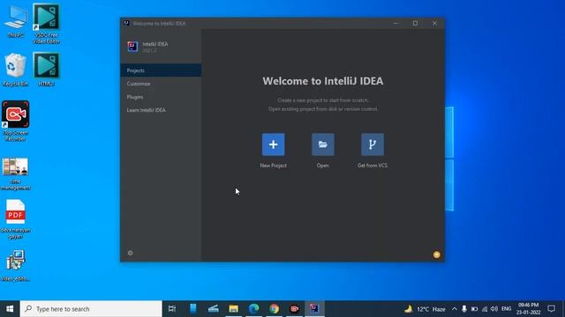Minimize the Welcome to IntelliJ IDEA window
The width and height of the screenshot is (565, 317).
395,24
